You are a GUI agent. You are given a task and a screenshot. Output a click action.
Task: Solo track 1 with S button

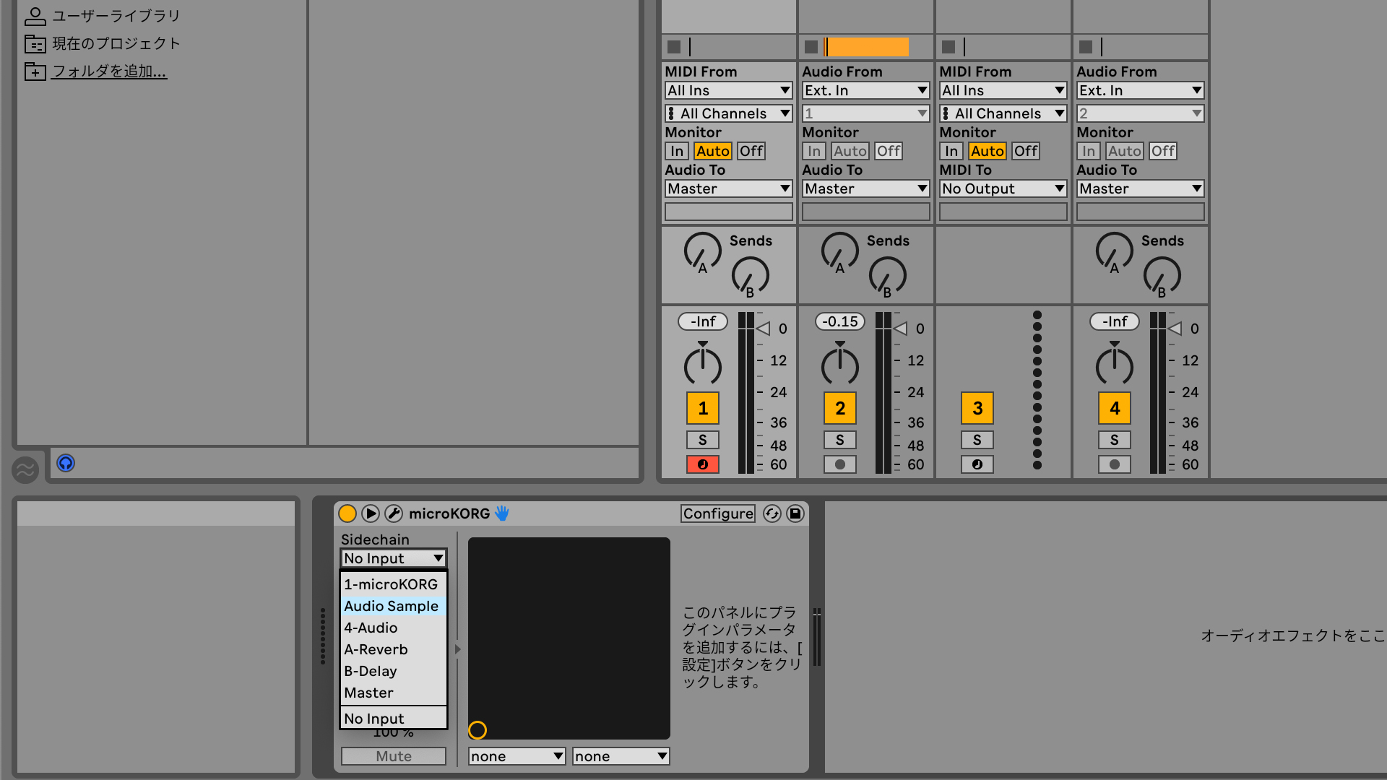click(703, 440)
